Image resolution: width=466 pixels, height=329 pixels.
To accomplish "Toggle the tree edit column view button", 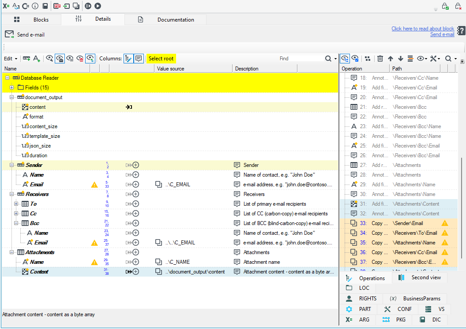I will click(128, 59).
